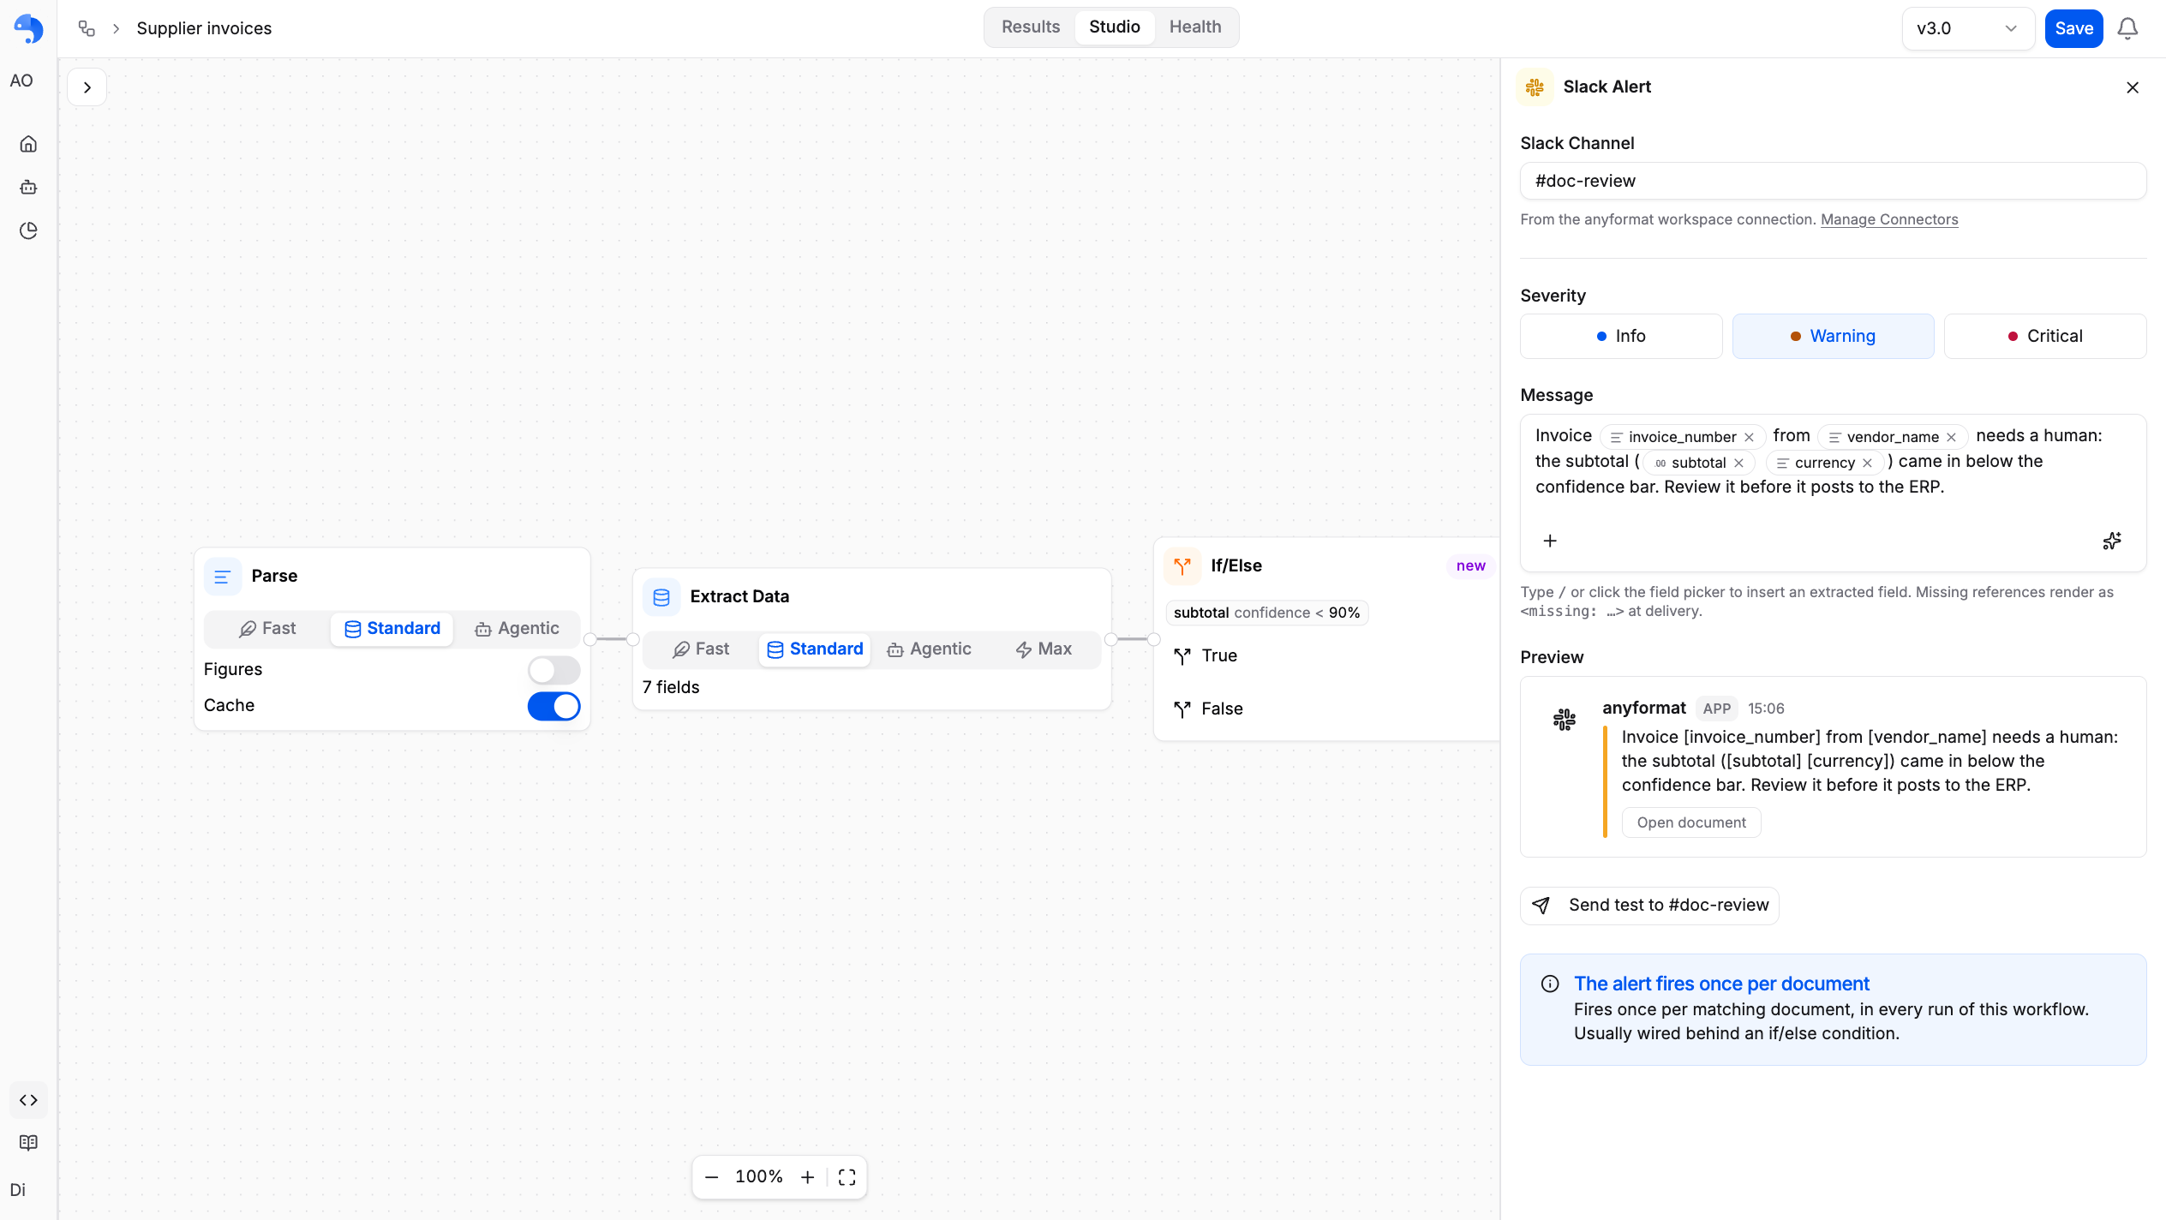Fit canvas to view icon

click(x=847, y=1177)
